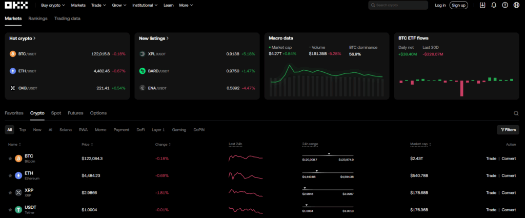Open the notifications bell
This screenshot has width=525, height=218.
(494, 5)
